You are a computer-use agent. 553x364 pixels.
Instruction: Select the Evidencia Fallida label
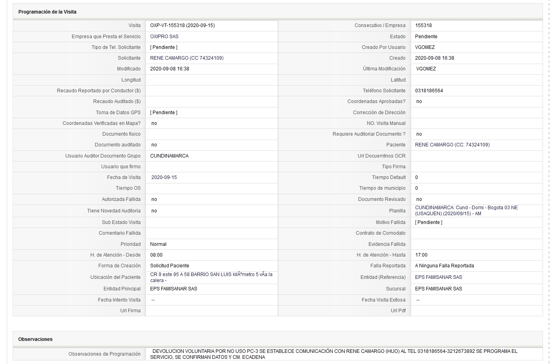387,244
